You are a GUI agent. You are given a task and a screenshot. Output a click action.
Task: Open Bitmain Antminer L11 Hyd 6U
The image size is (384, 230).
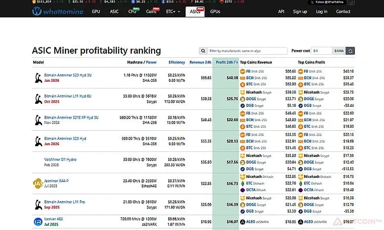pos(68,96)
